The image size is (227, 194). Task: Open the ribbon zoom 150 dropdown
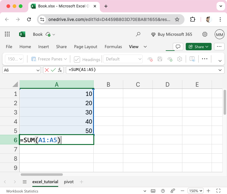(x=14, y=59)
